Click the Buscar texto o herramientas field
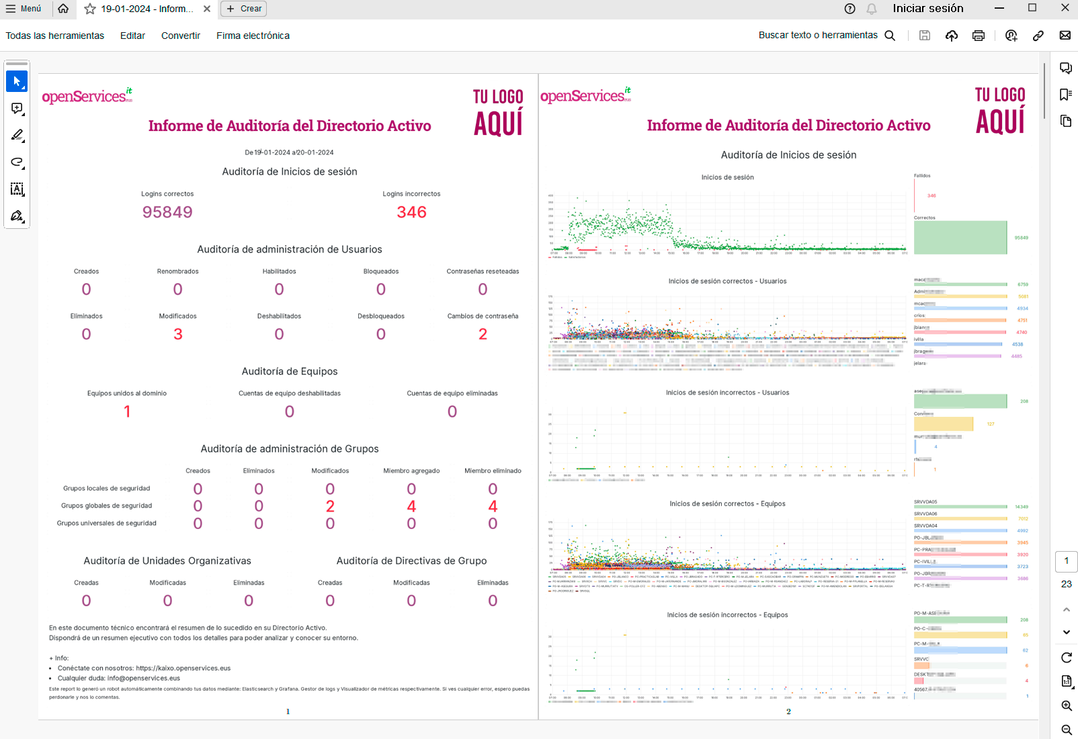Screen dimensions: 1078x739 (826, 36)
